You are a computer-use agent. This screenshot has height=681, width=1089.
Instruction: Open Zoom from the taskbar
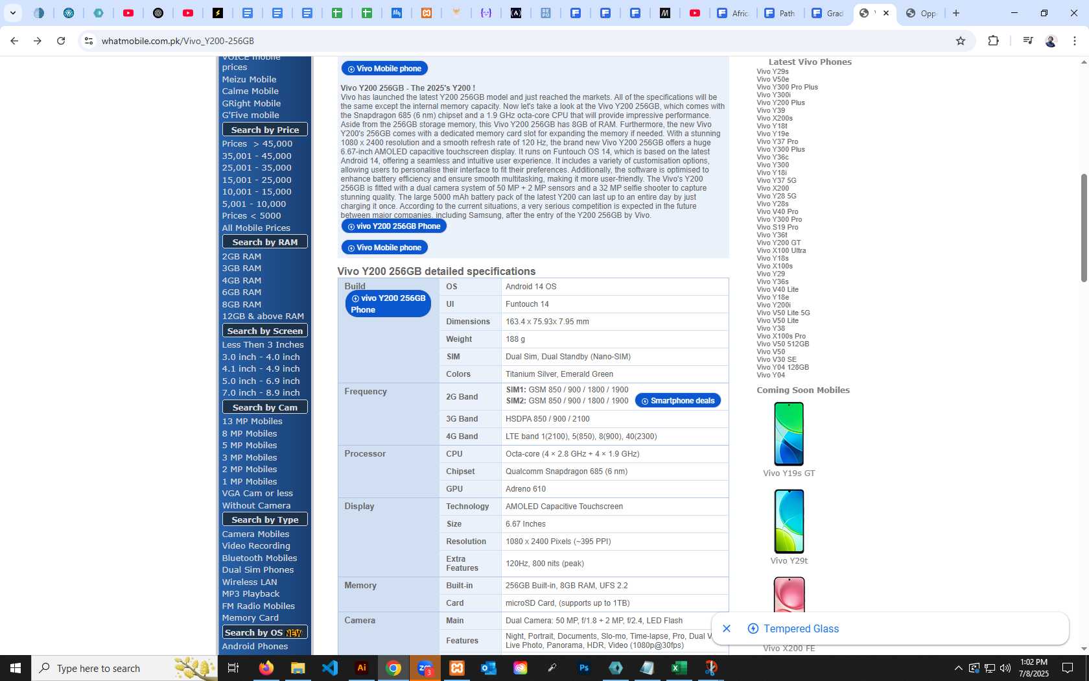coord(425,668)
